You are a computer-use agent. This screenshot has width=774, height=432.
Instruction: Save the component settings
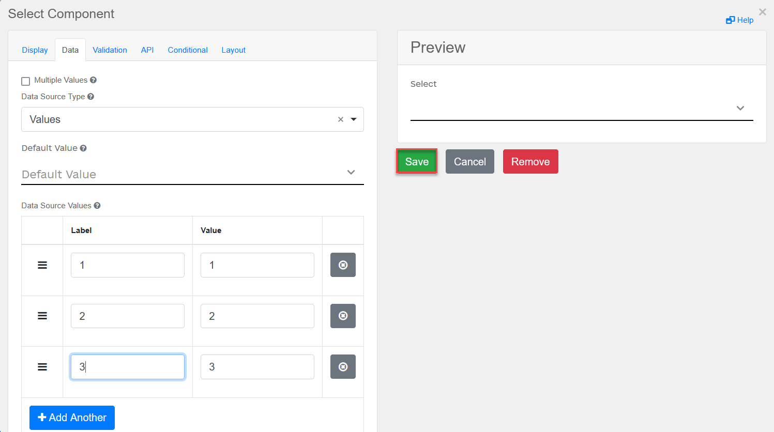417,162
